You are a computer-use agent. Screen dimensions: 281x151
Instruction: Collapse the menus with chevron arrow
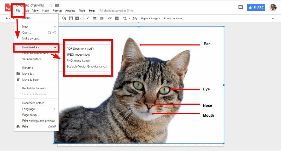pos(273,18)
